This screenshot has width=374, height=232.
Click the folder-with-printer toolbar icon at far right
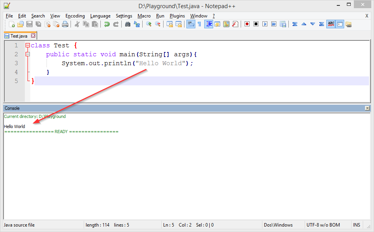tap(348, 24)
